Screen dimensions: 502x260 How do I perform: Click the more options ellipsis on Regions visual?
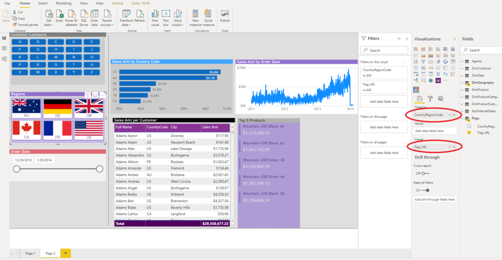102,95
